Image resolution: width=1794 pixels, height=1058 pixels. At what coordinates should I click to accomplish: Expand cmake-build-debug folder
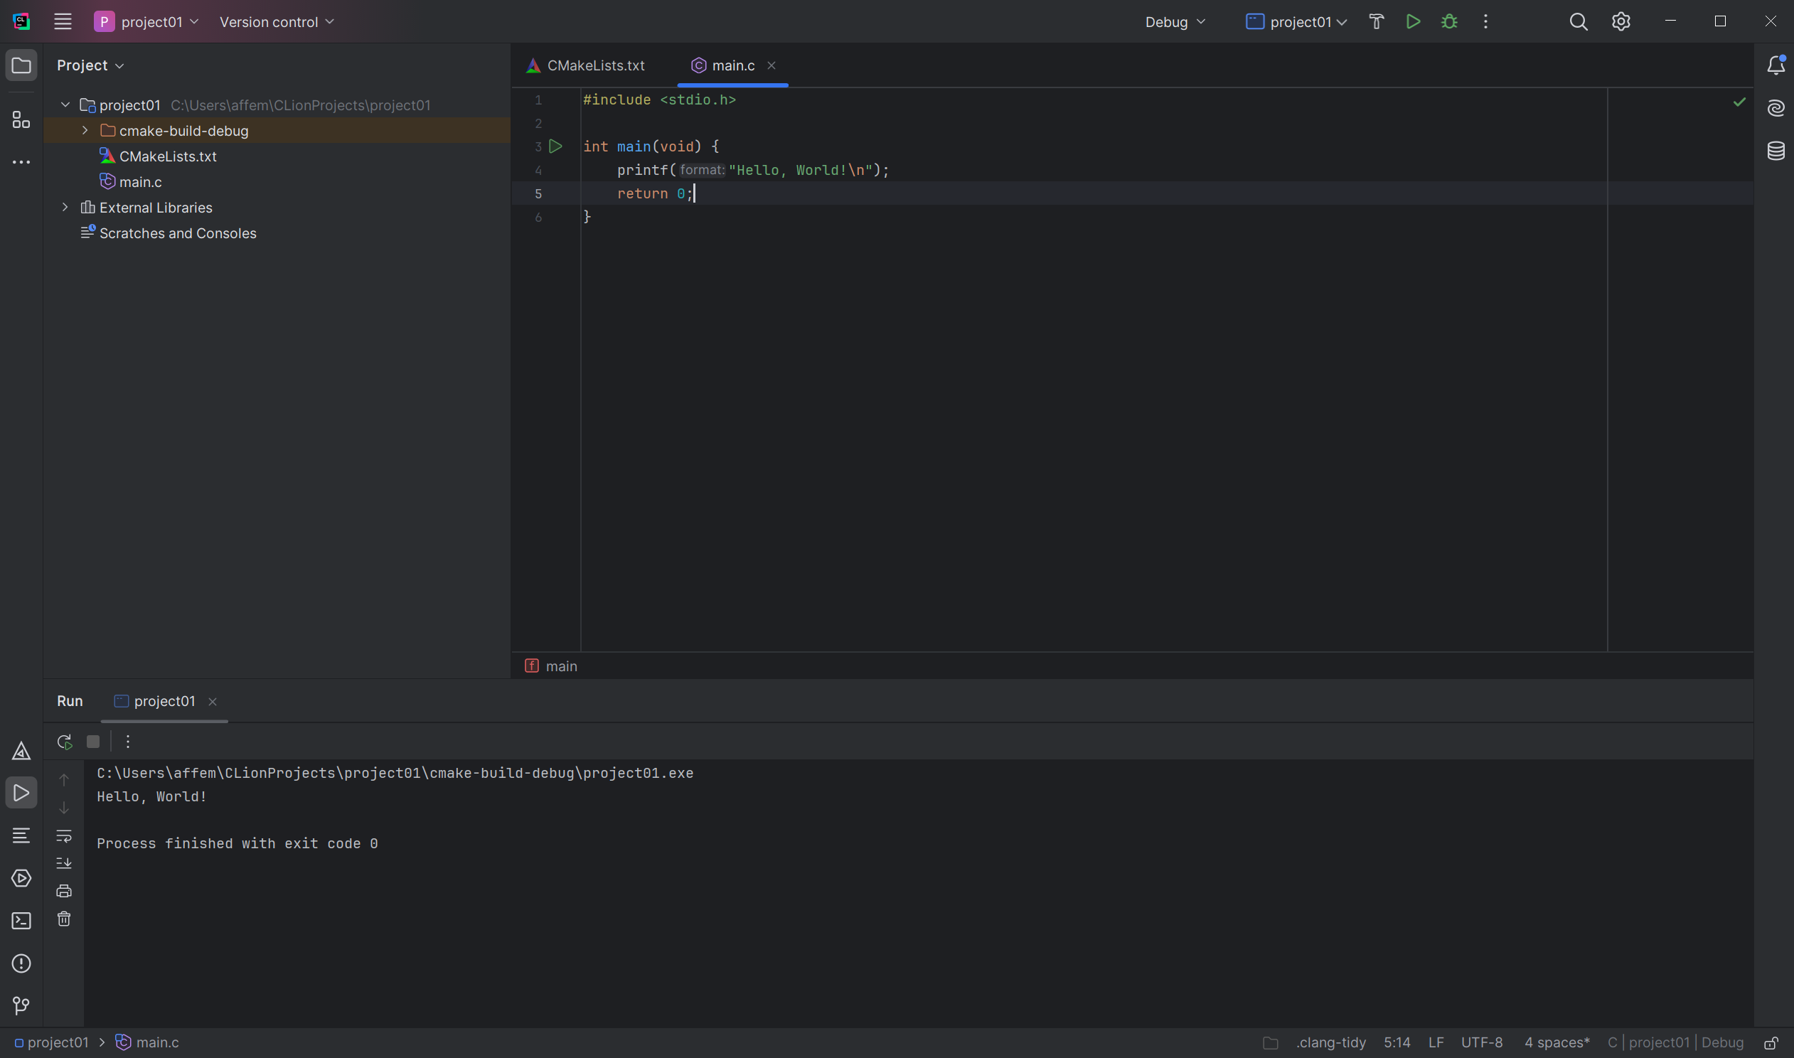85,131
